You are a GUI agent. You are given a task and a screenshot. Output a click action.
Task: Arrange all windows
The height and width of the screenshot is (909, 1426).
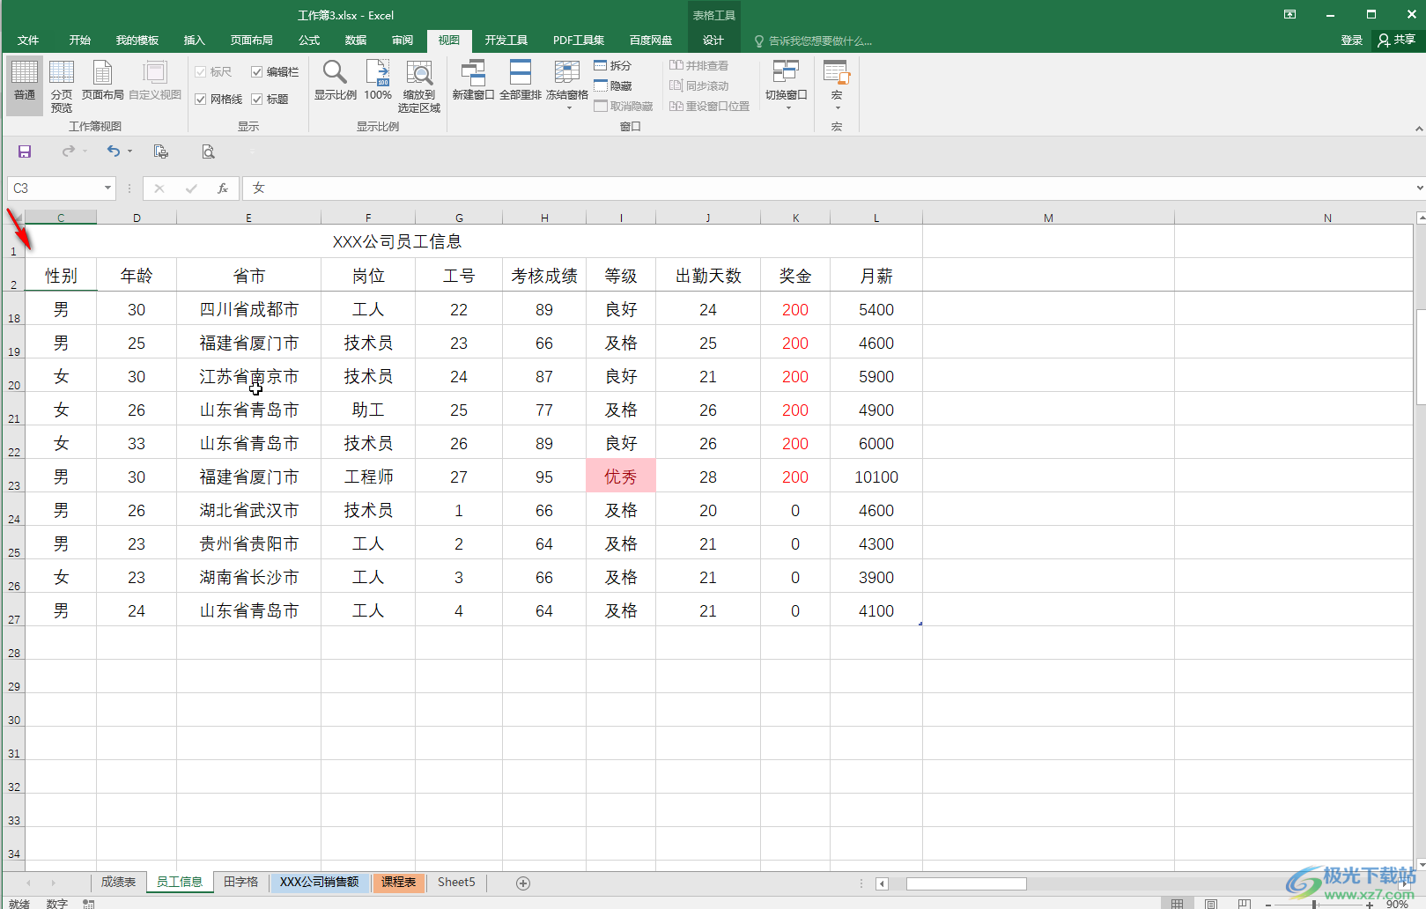pyautogui.click(x=521, y=80)
